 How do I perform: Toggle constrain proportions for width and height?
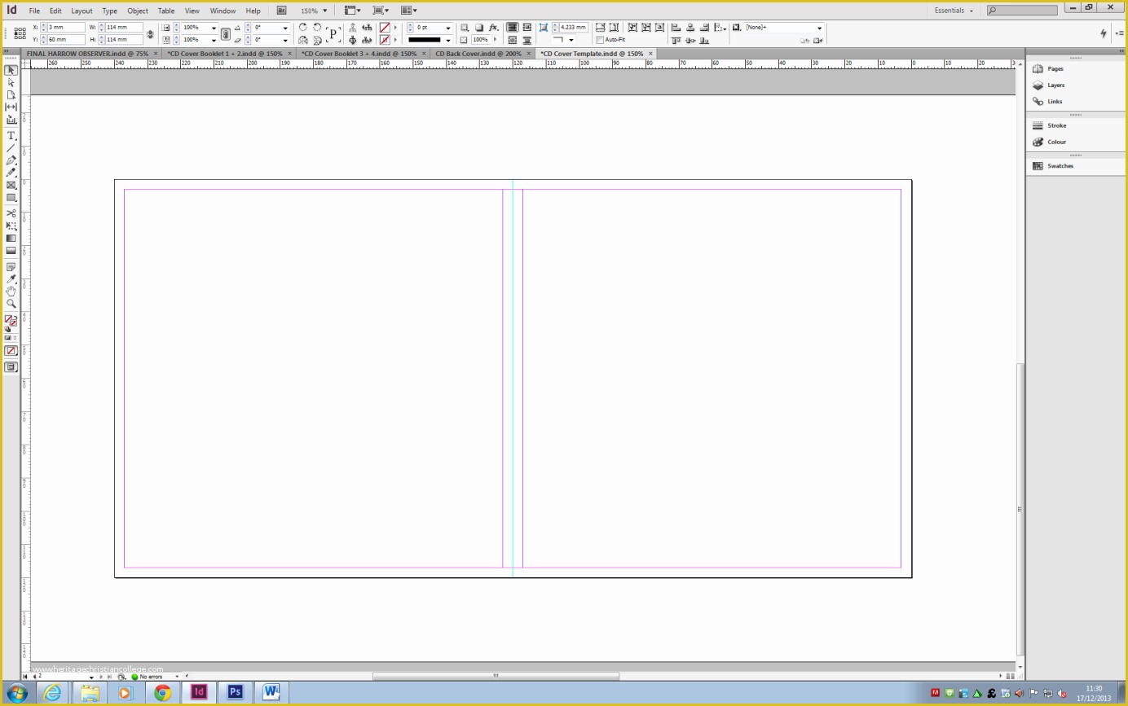150,34
